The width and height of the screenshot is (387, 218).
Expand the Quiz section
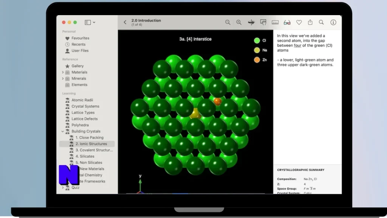coord(63,187)
